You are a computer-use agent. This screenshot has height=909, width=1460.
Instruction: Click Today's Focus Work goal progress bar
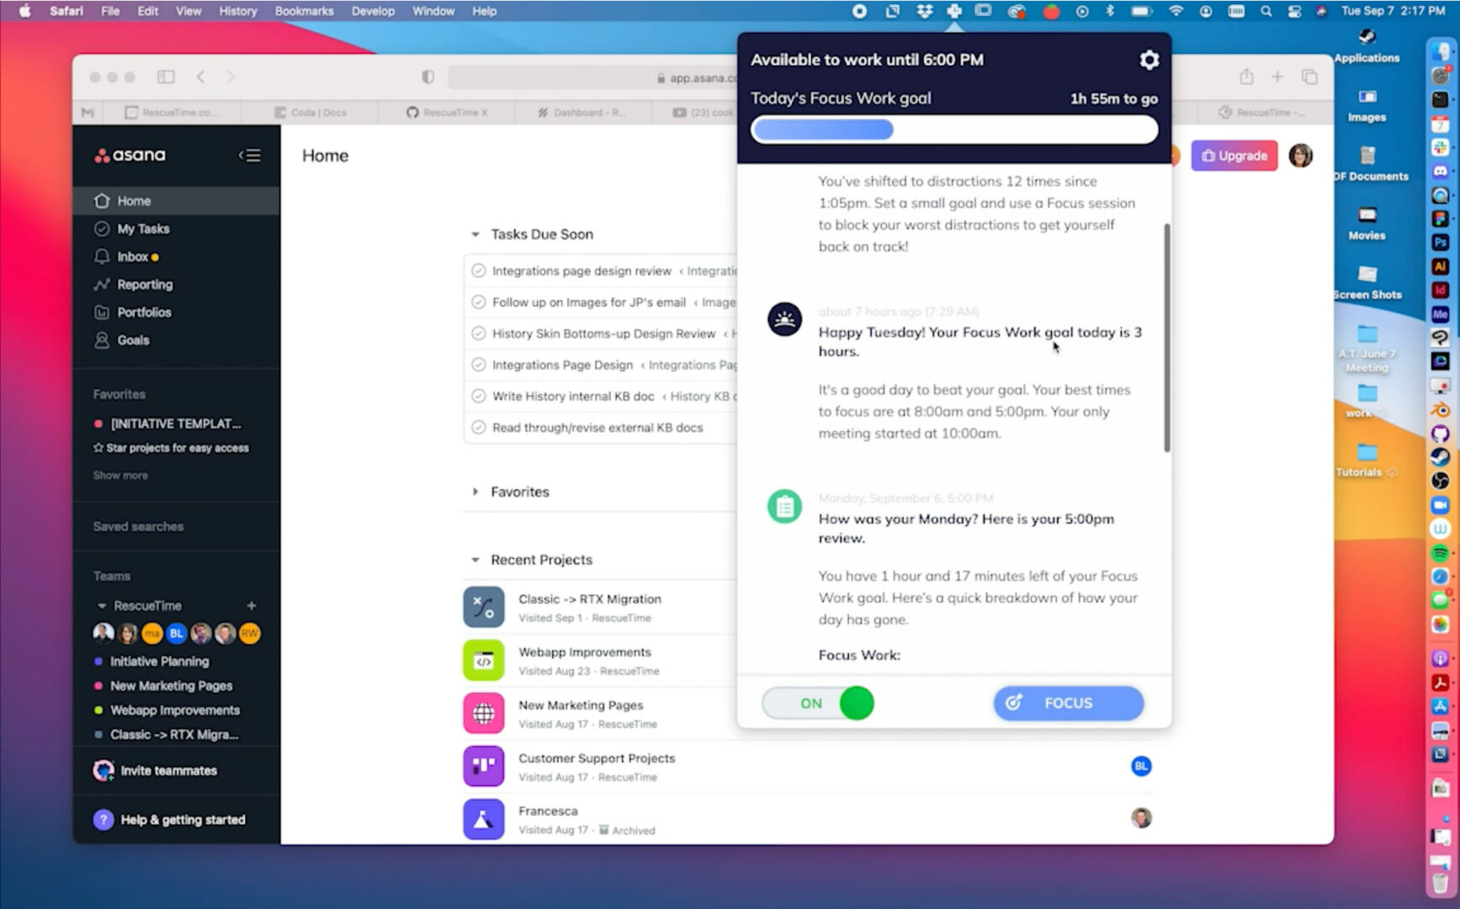[x=954, y=130]
